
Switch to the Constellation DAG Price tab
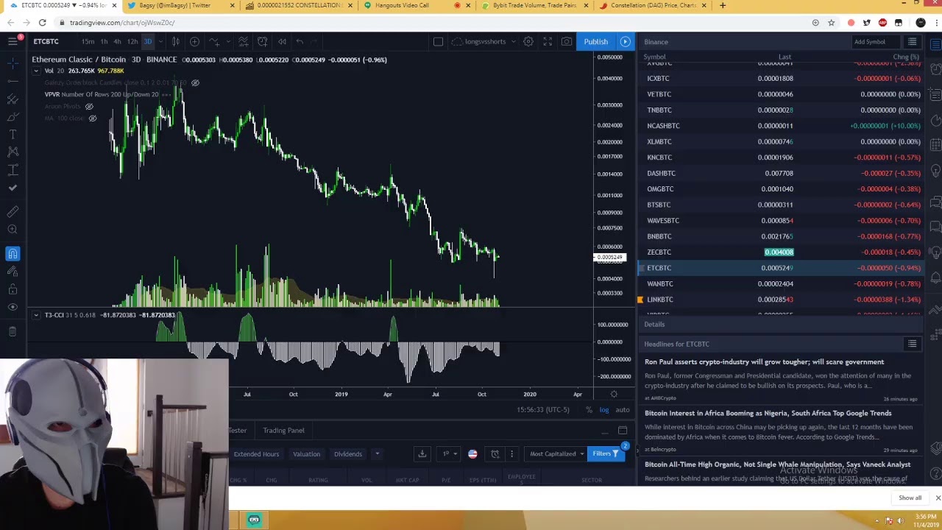tap(654, 5)
